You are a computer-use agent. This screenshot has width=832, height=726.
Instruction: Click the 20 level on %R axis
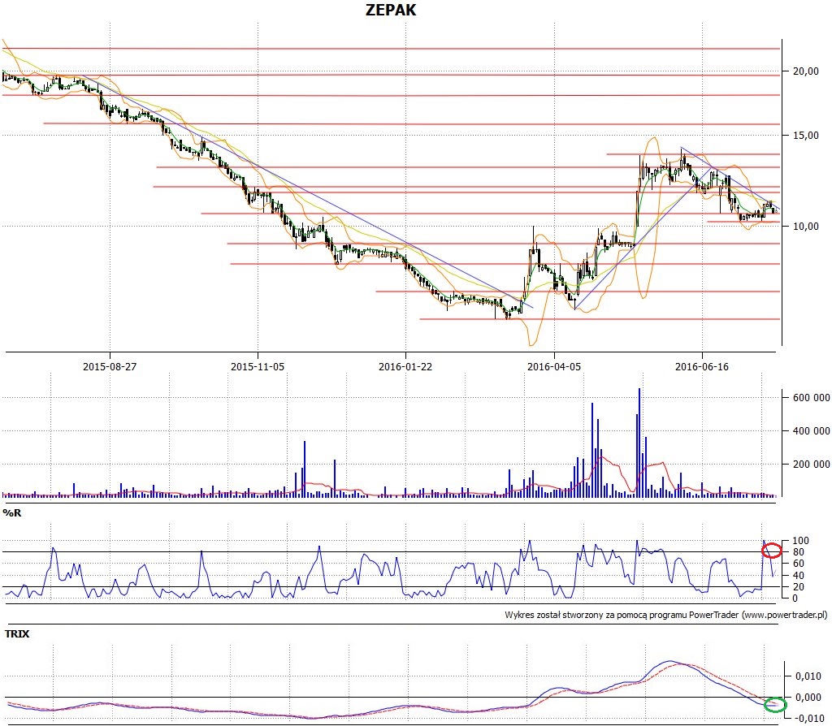(798, 587)
